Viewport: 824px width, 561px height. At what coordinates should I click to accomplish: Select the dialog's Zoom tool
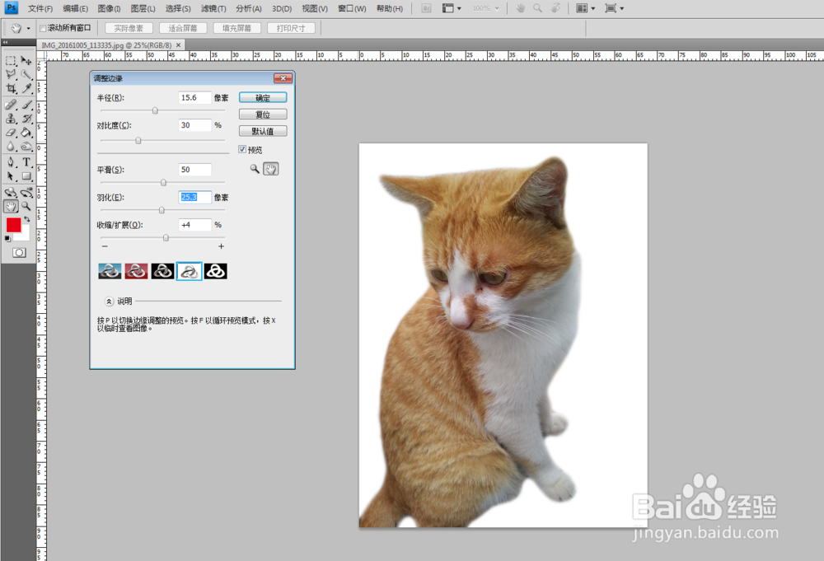coord(255,169)
